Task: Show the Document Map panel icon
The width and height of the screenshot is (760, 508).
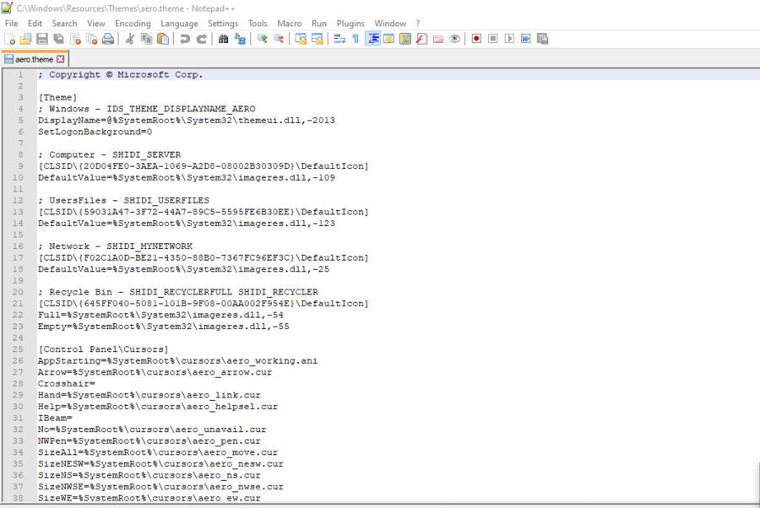Action: click(x=405, y=39)
